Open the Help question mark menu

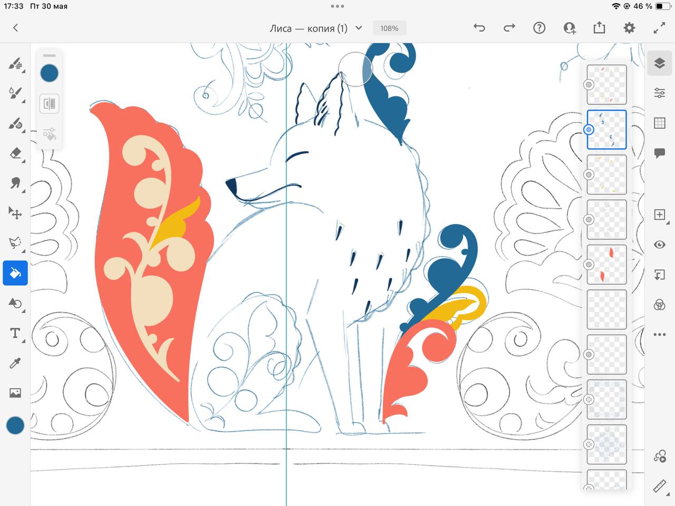(x=539, y=28)
